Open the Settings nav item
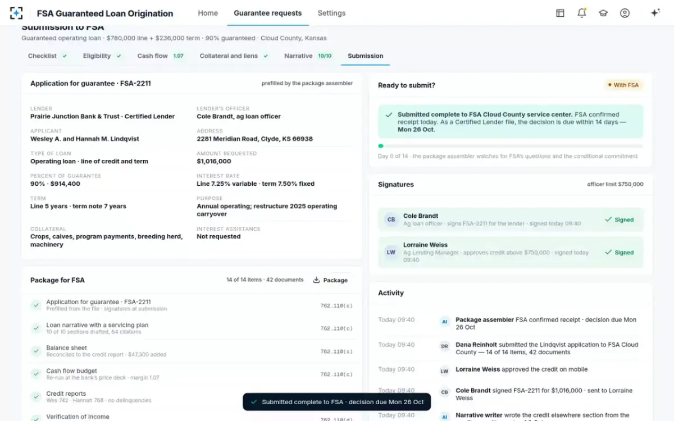Screen dimensions: 674x421 coord(331,13)
